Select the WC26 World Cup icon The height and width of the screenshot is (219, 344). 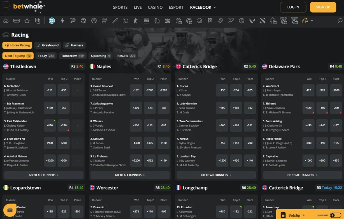pos(52,20)
